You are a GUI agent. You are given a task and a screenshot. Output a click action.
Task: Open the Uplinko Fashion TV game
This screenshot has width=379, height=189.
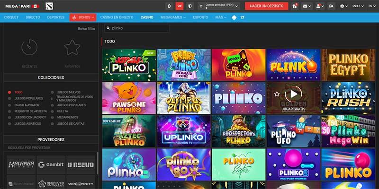184,131
